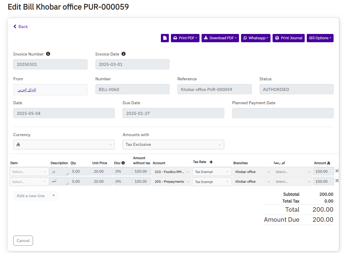The height and width of the screenshot is (253, 343).
Task: Open the Download PDF dropdown
Action: click(x=220, y=38)
